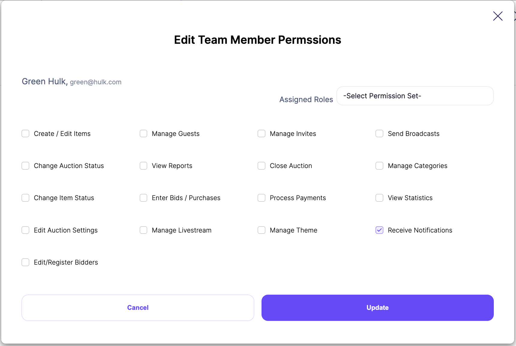This screenshot has width=516, height=346.
Task: Click the Update button
Action: [377, 308]
